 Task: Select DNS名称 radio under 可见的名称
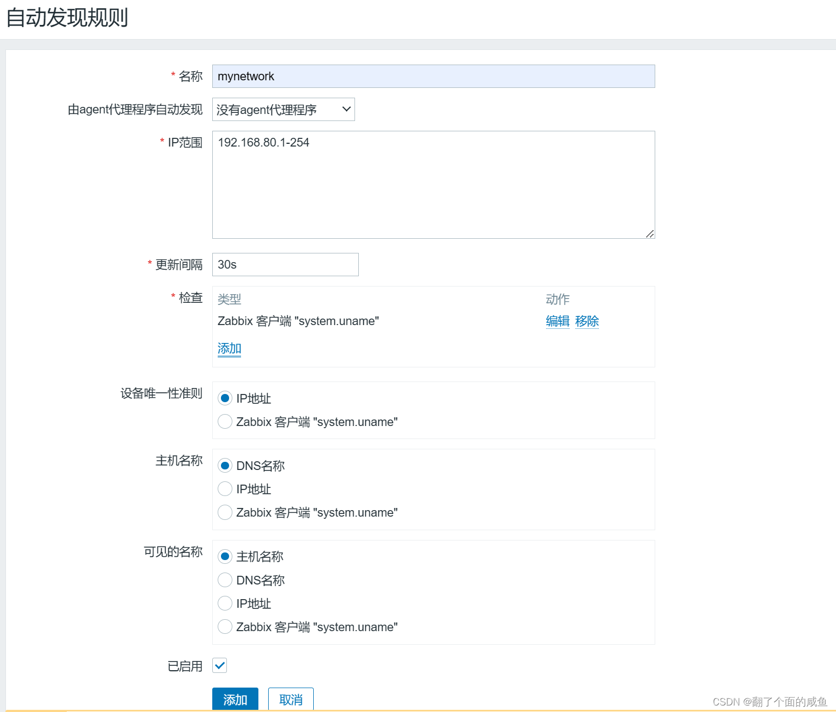tap(225, 580)
